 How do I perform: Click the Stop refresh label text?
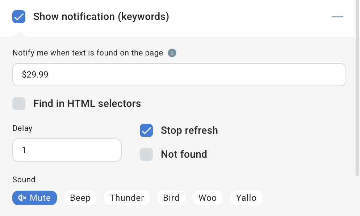189,130
